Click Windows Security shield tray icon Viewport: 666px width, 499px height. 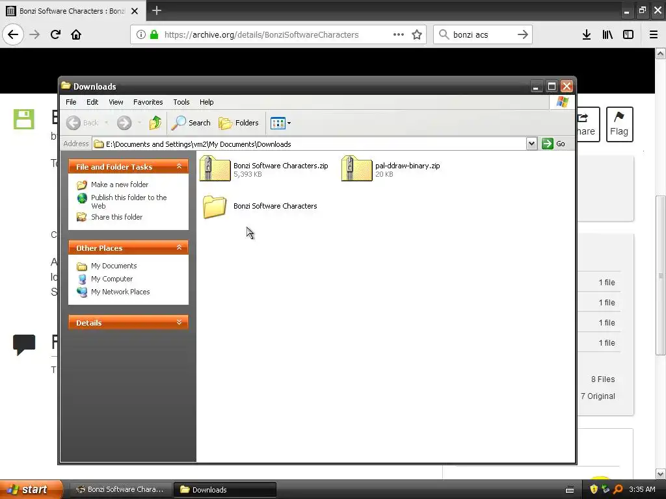tap(594, 489)
